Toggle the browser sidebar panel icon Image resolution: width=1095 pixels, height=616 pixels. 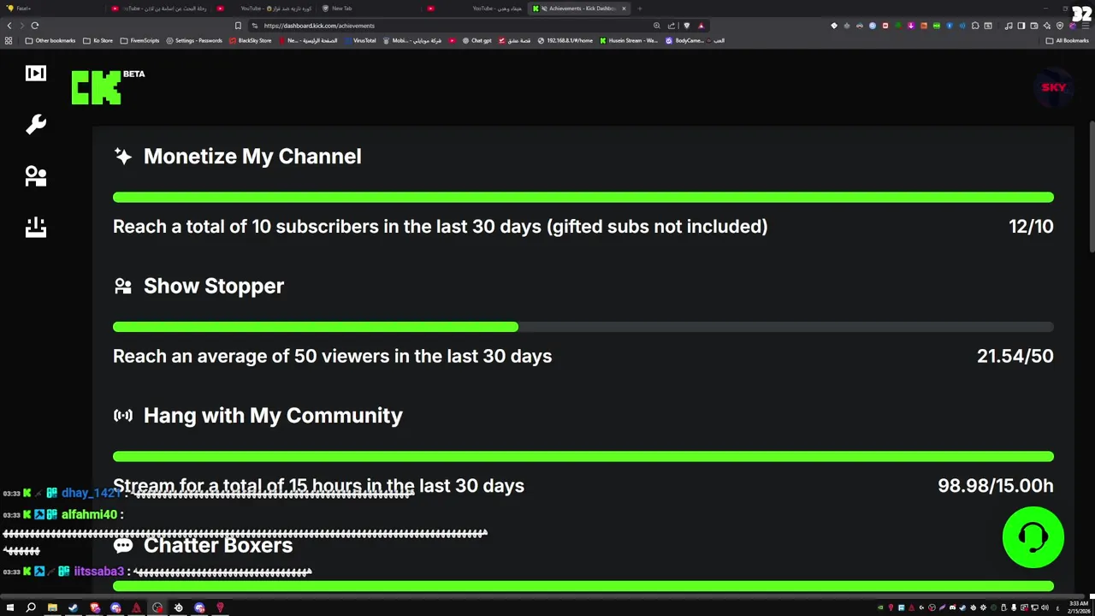point(1021,26)
